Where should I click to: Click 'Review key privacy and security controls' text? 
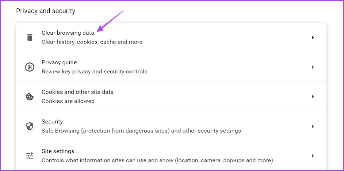coord(94,72)
